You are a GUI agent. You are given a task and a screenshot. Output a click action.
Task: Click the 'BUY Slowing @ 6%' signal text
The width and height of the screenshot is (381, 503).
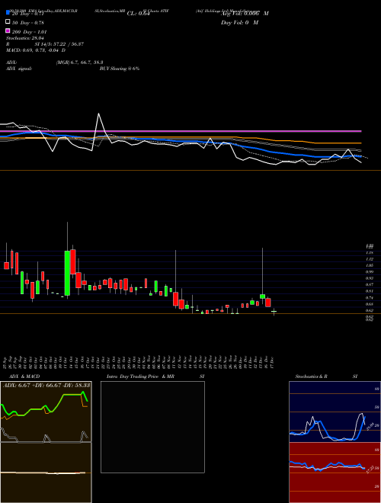coord(120,69)
